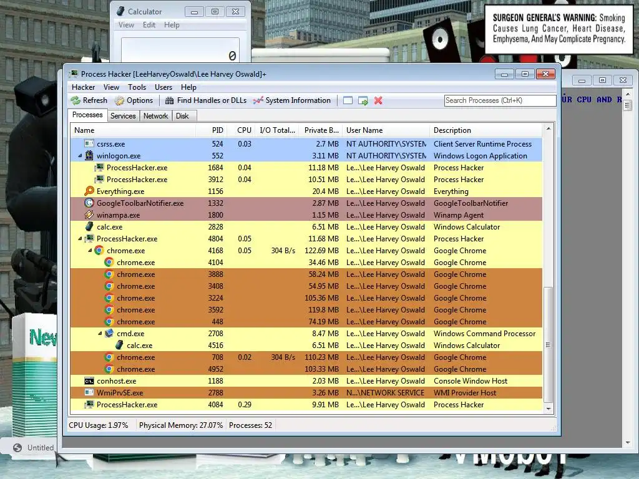Screen dimensions: 639x479
Task: Click ProcessHacker.exe icon with PID 3912
Action: click(x=99, y=179)
